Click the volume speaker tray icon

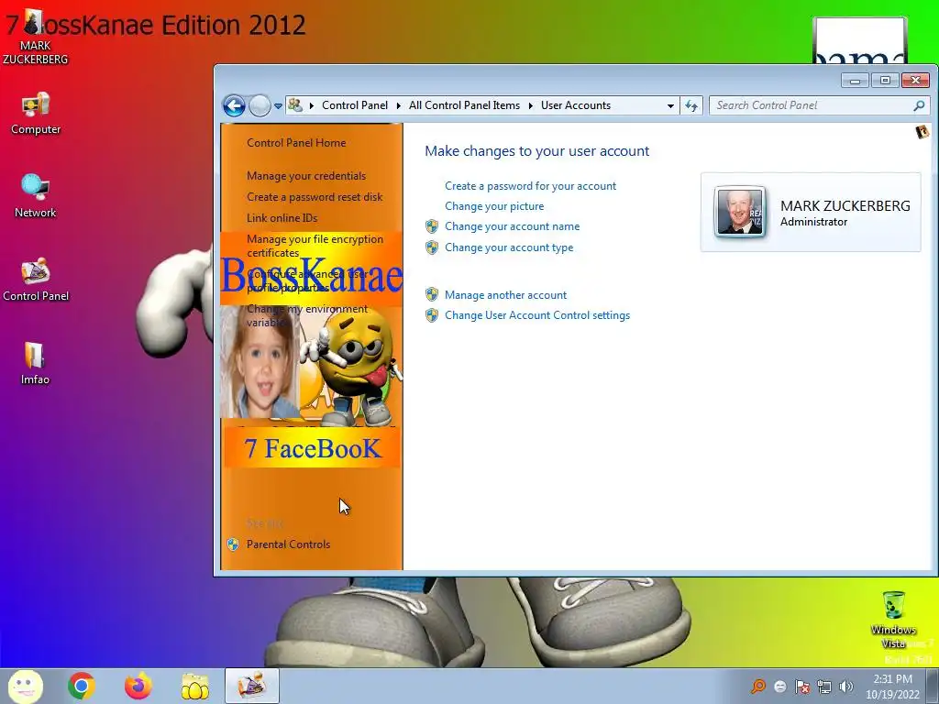(x=846, y=687)
